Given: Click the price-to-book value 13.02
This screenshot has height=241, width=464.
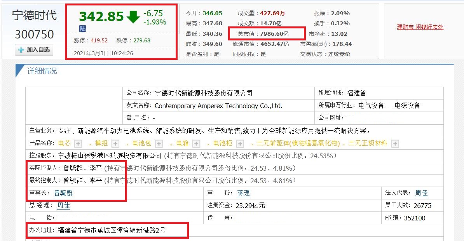Looking at the screenshot, I should 339,34.
